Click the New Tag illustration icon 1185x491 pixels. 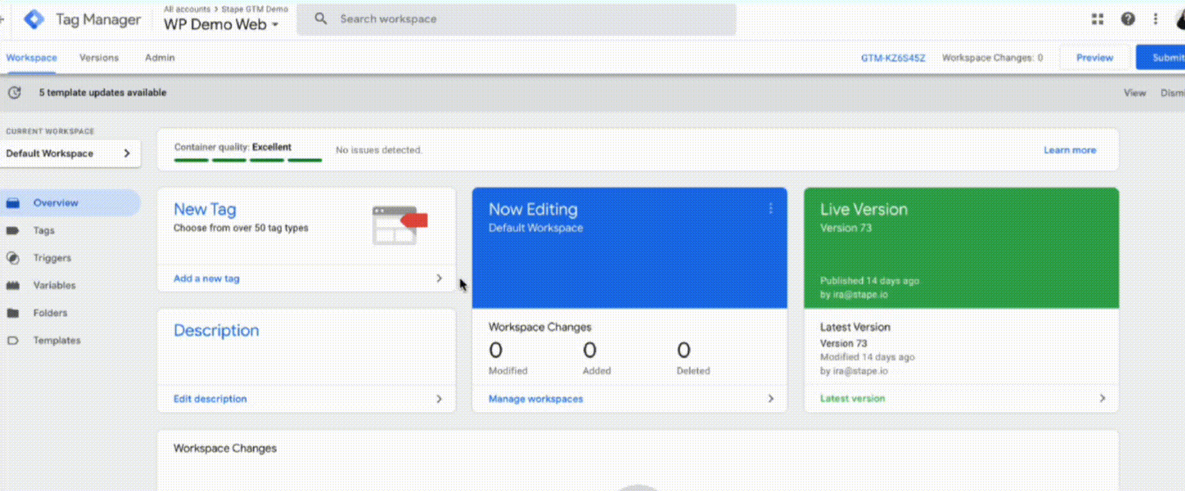click(399, 225)
